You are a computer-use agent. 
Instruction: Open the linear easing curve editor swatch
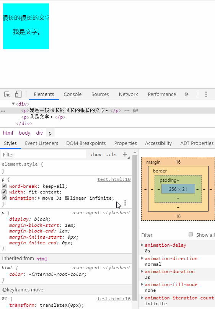[67, 198]
